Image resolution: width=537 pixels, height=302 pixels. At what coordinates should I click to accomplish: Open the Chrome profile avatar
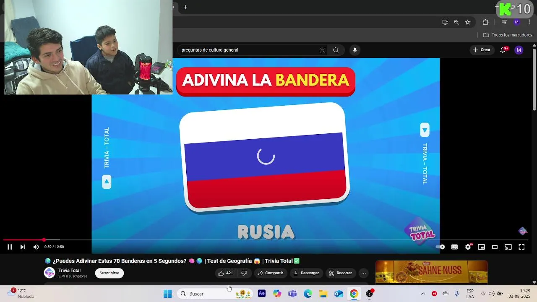(x=516, y=22)
